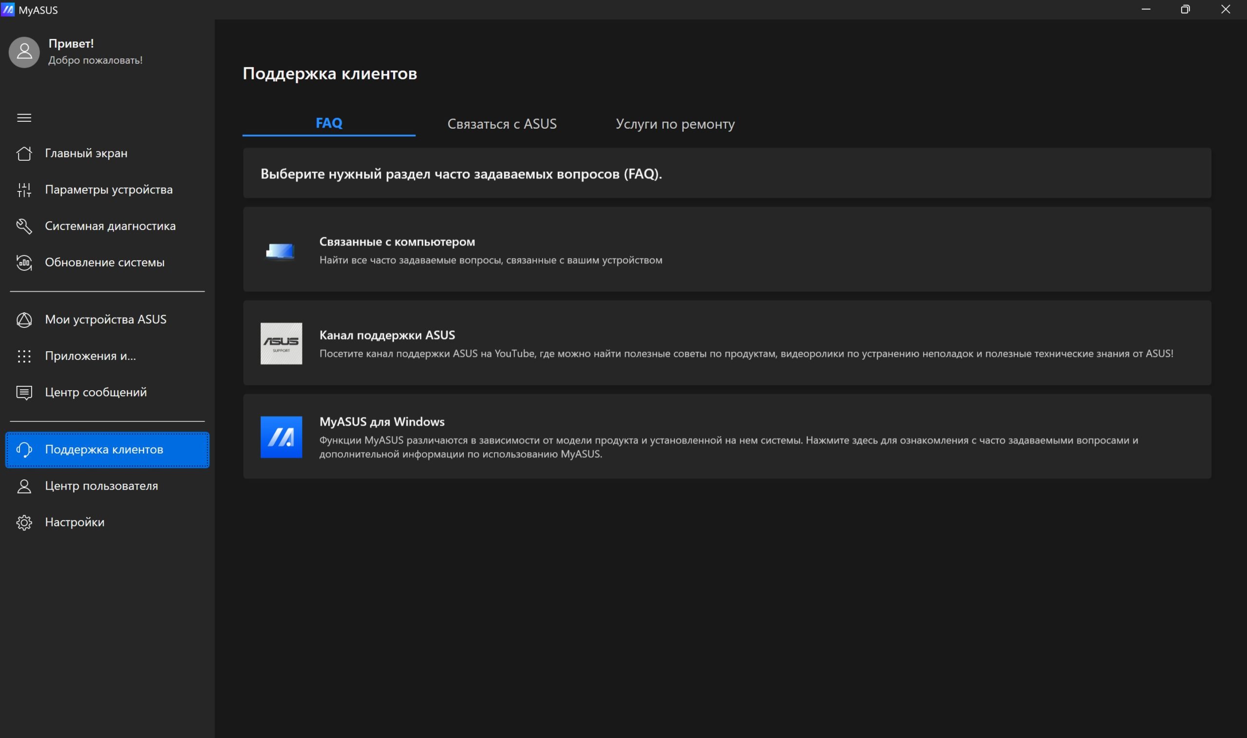
Task: Click the Поддержка клиентов page title
Action: [x=330, y=74]
